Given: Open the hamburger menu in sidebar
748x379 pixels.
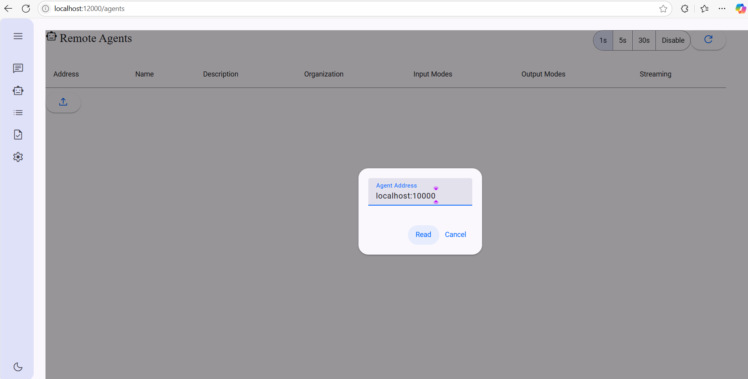Looking at the screenshot, I should [x=18, y=36].
